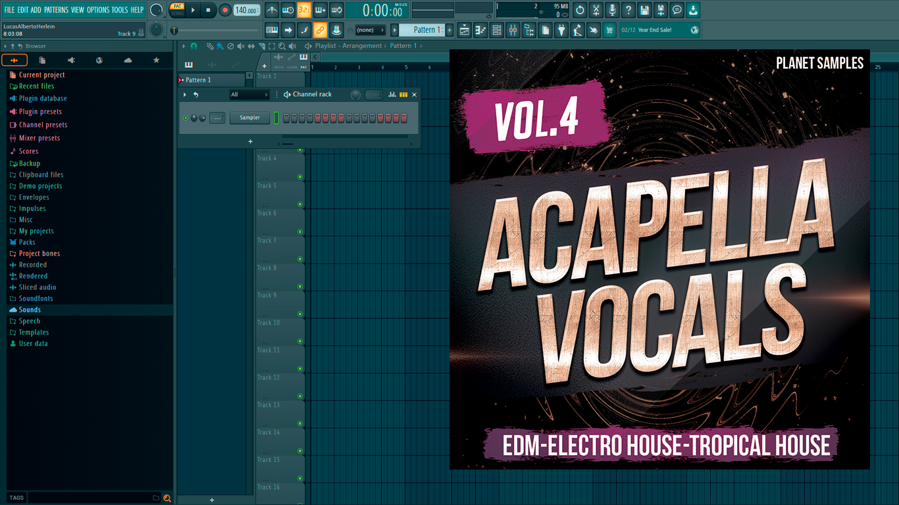The image size is (899, 505).
Task: Toggle the Sampler channel green select indicator
Action: [x=276, y=118]
